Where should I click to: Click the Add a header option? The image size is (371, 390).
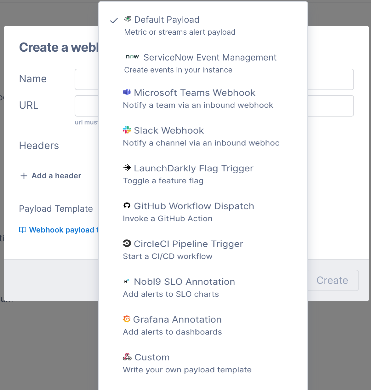click(50, 176)
